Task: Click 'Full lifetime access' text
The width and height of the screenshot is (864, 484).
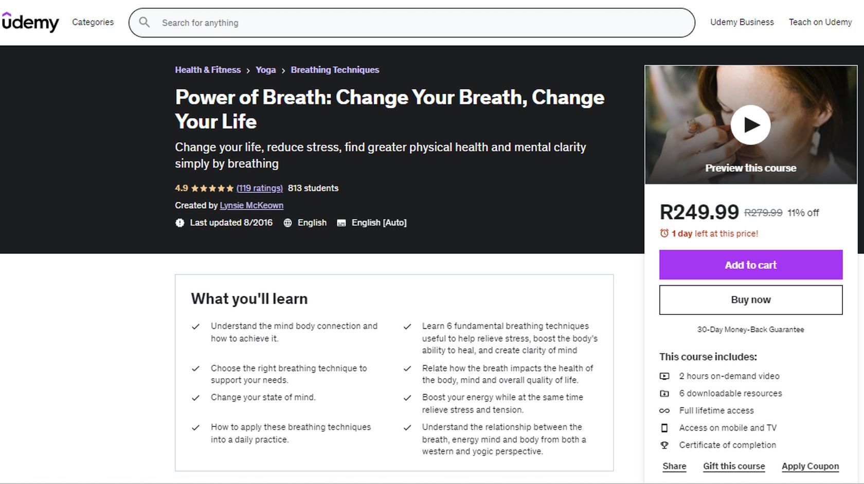Action: point(716,411)
